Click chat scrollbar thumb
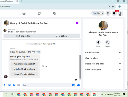This screenshot has height=97, width=128. (x=80, y=67)
